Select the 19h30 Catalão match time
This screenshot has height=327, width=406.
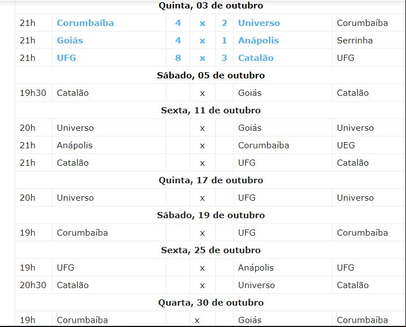point(33,93)
